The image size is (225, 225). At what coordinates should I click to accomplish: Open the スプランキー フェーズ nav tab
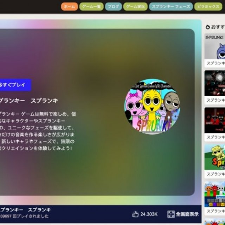point(171,7)
